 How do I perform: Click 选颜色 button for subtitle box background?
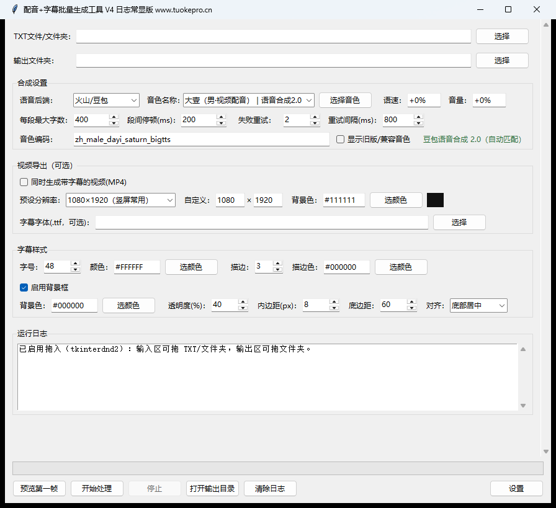tap(128, 306)
